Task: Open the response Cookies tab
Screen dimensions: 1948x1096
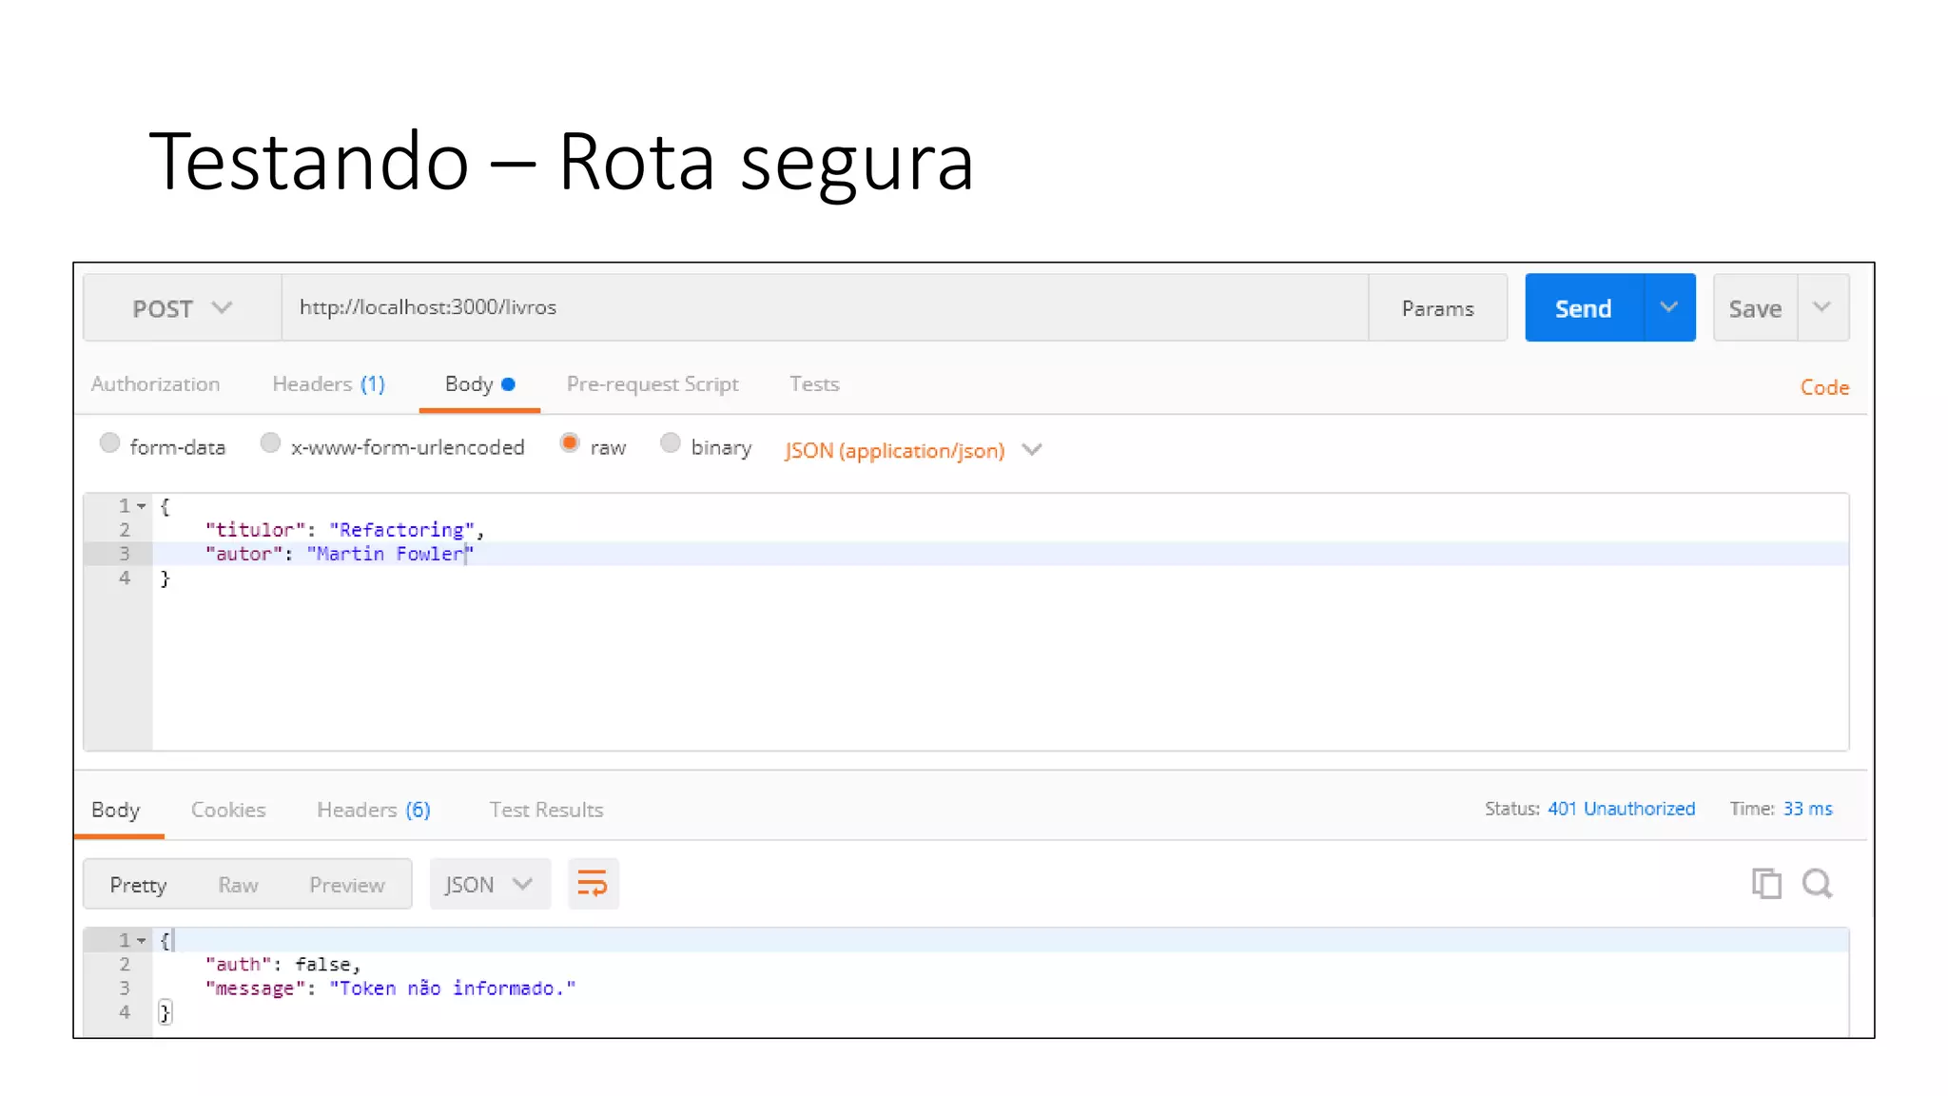Action: (228, 810)
